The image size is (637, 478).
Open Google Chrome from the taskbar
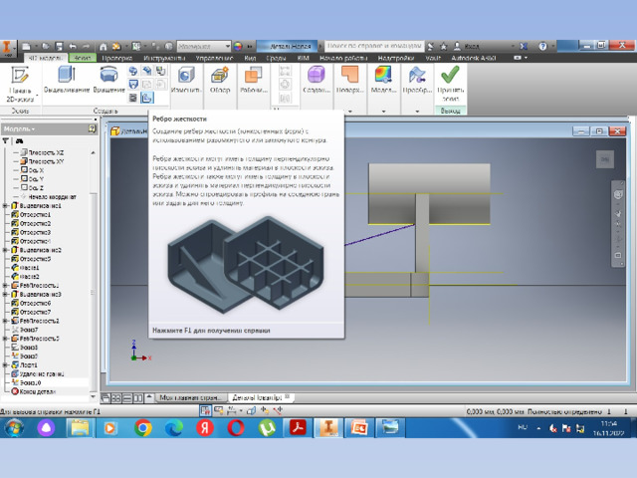(143, 428)
